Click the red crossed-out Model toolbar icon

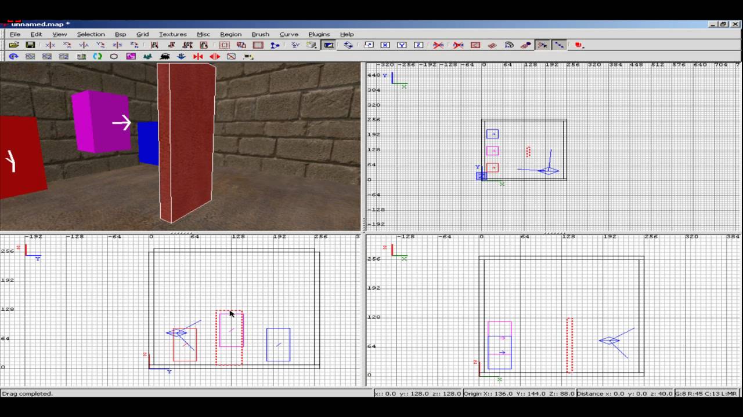click(439, 45)
